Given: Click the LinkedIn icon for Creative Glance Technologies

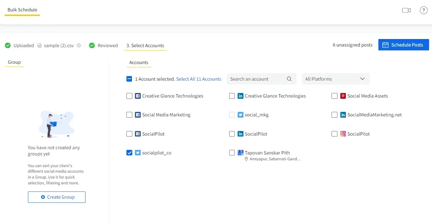Looking at the screenshot, I should (x=240, y=96).
